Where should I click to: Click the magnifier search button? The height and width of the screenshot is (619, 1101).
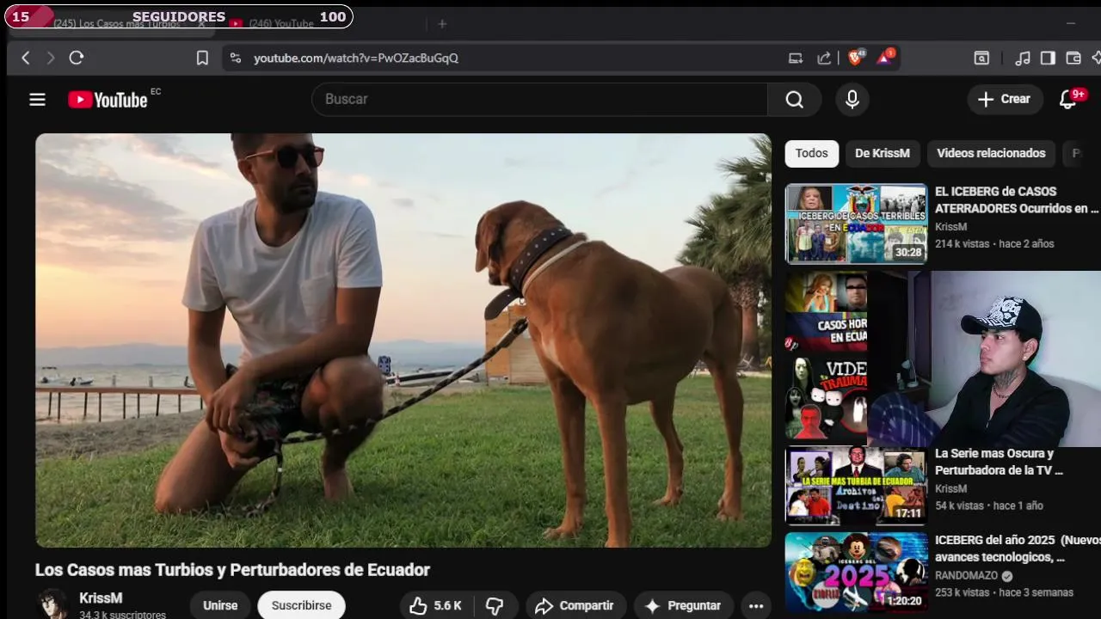pyautogui.click(x=795, y=100)
